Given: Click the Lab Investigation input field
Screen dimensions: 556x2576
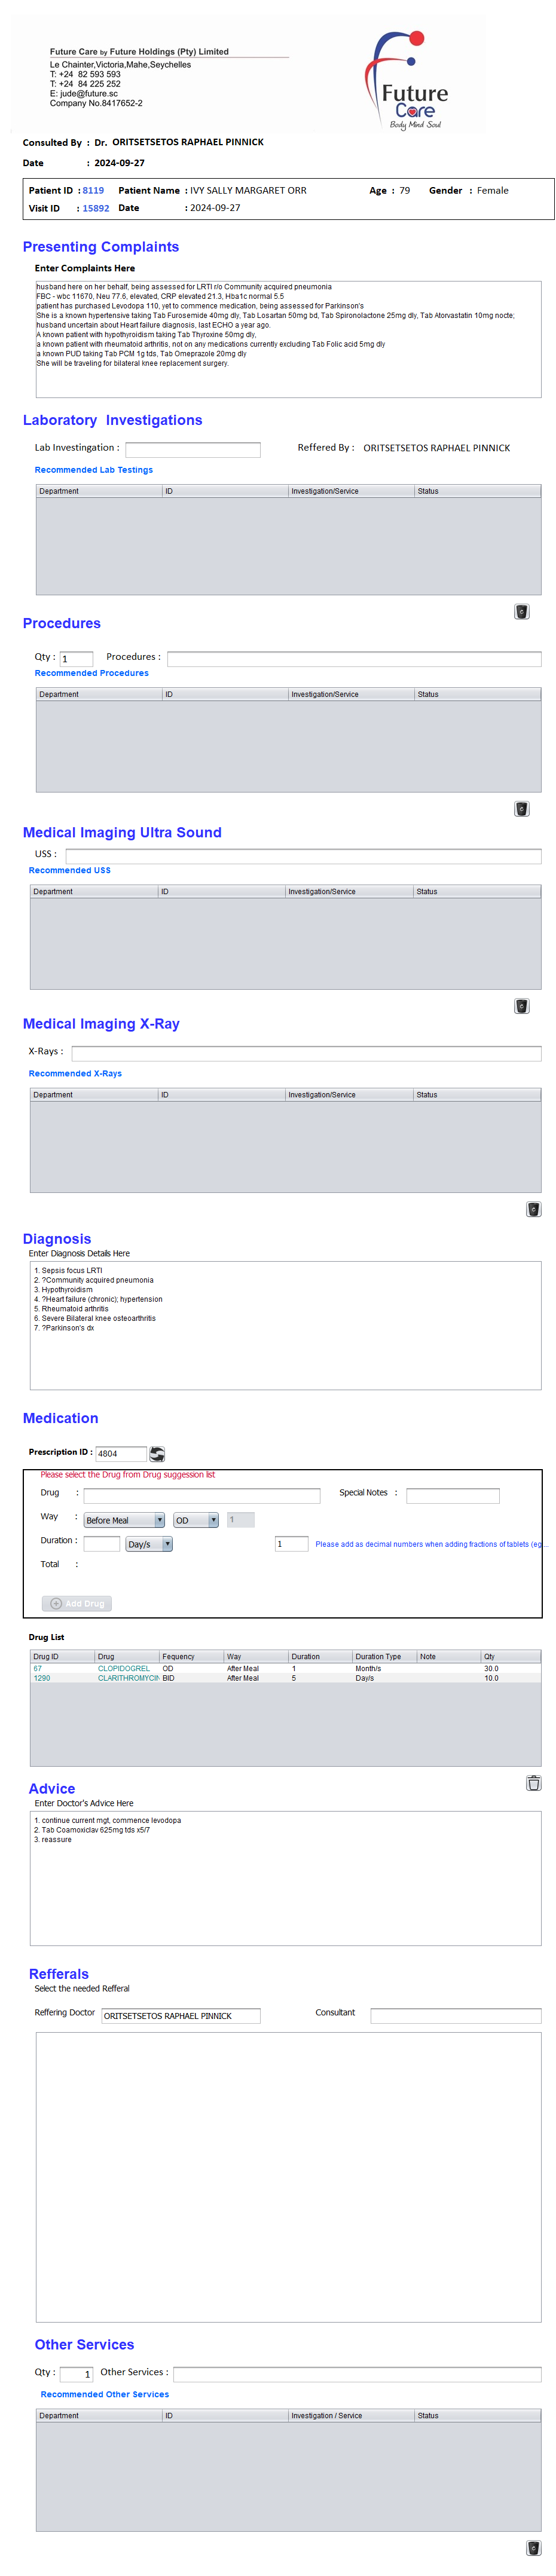Looking at the screenshot, I should 192,449.
